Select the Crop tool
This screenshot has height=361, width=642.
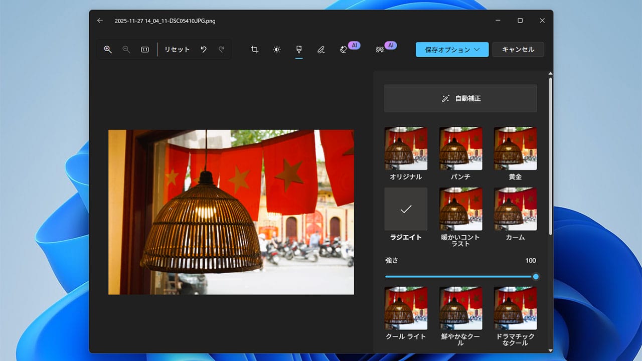[x=254, y=49]
